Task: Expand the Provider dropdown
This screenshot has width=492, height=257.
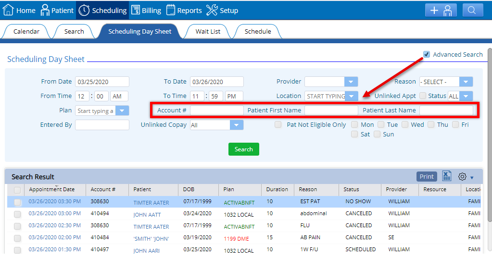Action: (x=351, y=82)
